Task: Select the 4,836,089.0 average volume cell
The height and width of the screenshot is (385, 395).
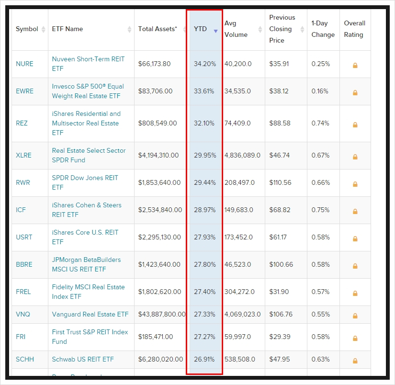Action: tap(242, 155)
